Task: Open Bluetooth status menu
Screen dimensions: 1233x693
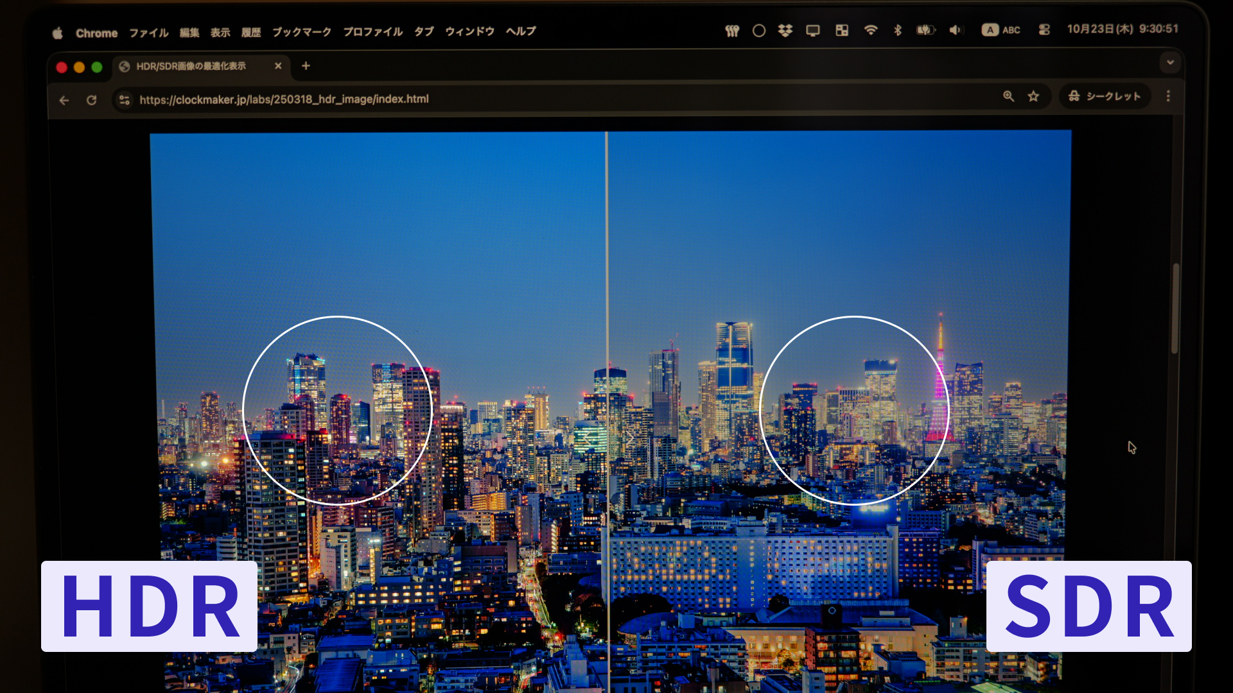Action: coord(898,30)
